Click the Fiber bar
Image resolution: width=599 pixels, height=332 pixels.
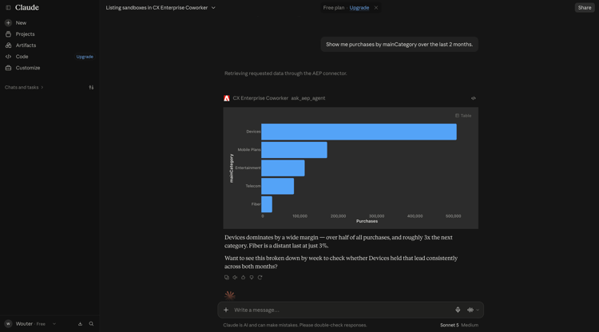coord(267,204)
